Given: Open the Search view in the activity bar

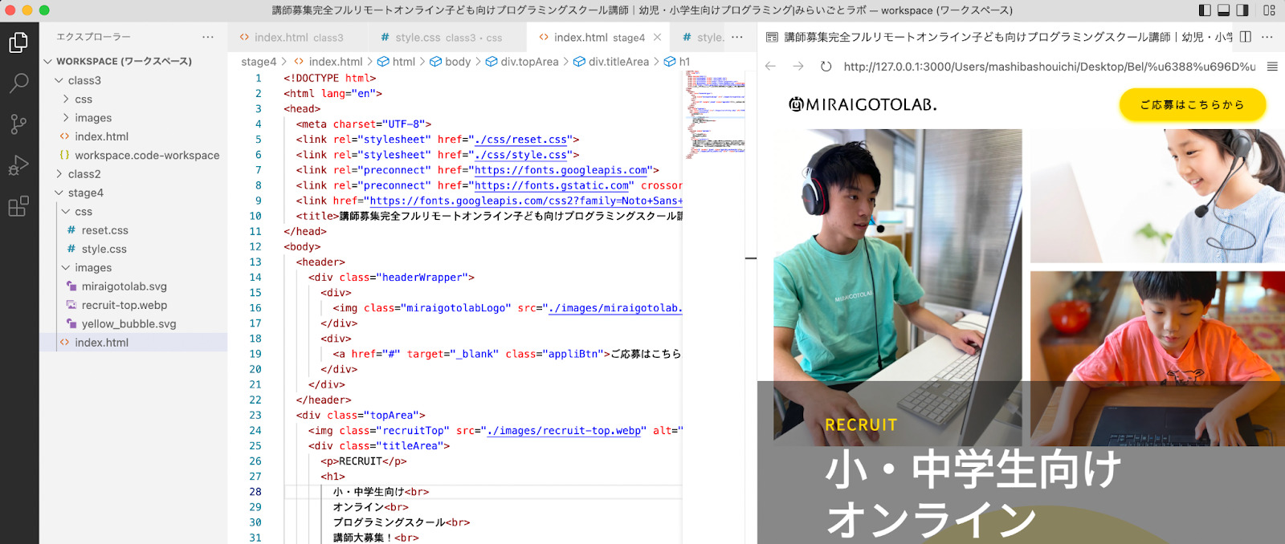Looking at the screenshot, I should pos(18,83).
